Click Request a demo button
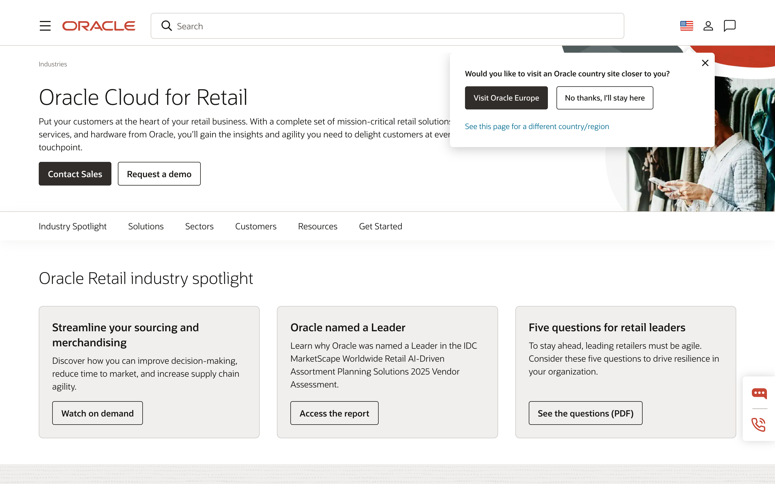Image resolution: width=775 pixels, height=484 pixels. coord(159,174)
